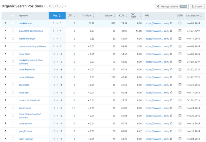Click the SERP column header
Screen dimensions: 206x142
coord(180,16)
